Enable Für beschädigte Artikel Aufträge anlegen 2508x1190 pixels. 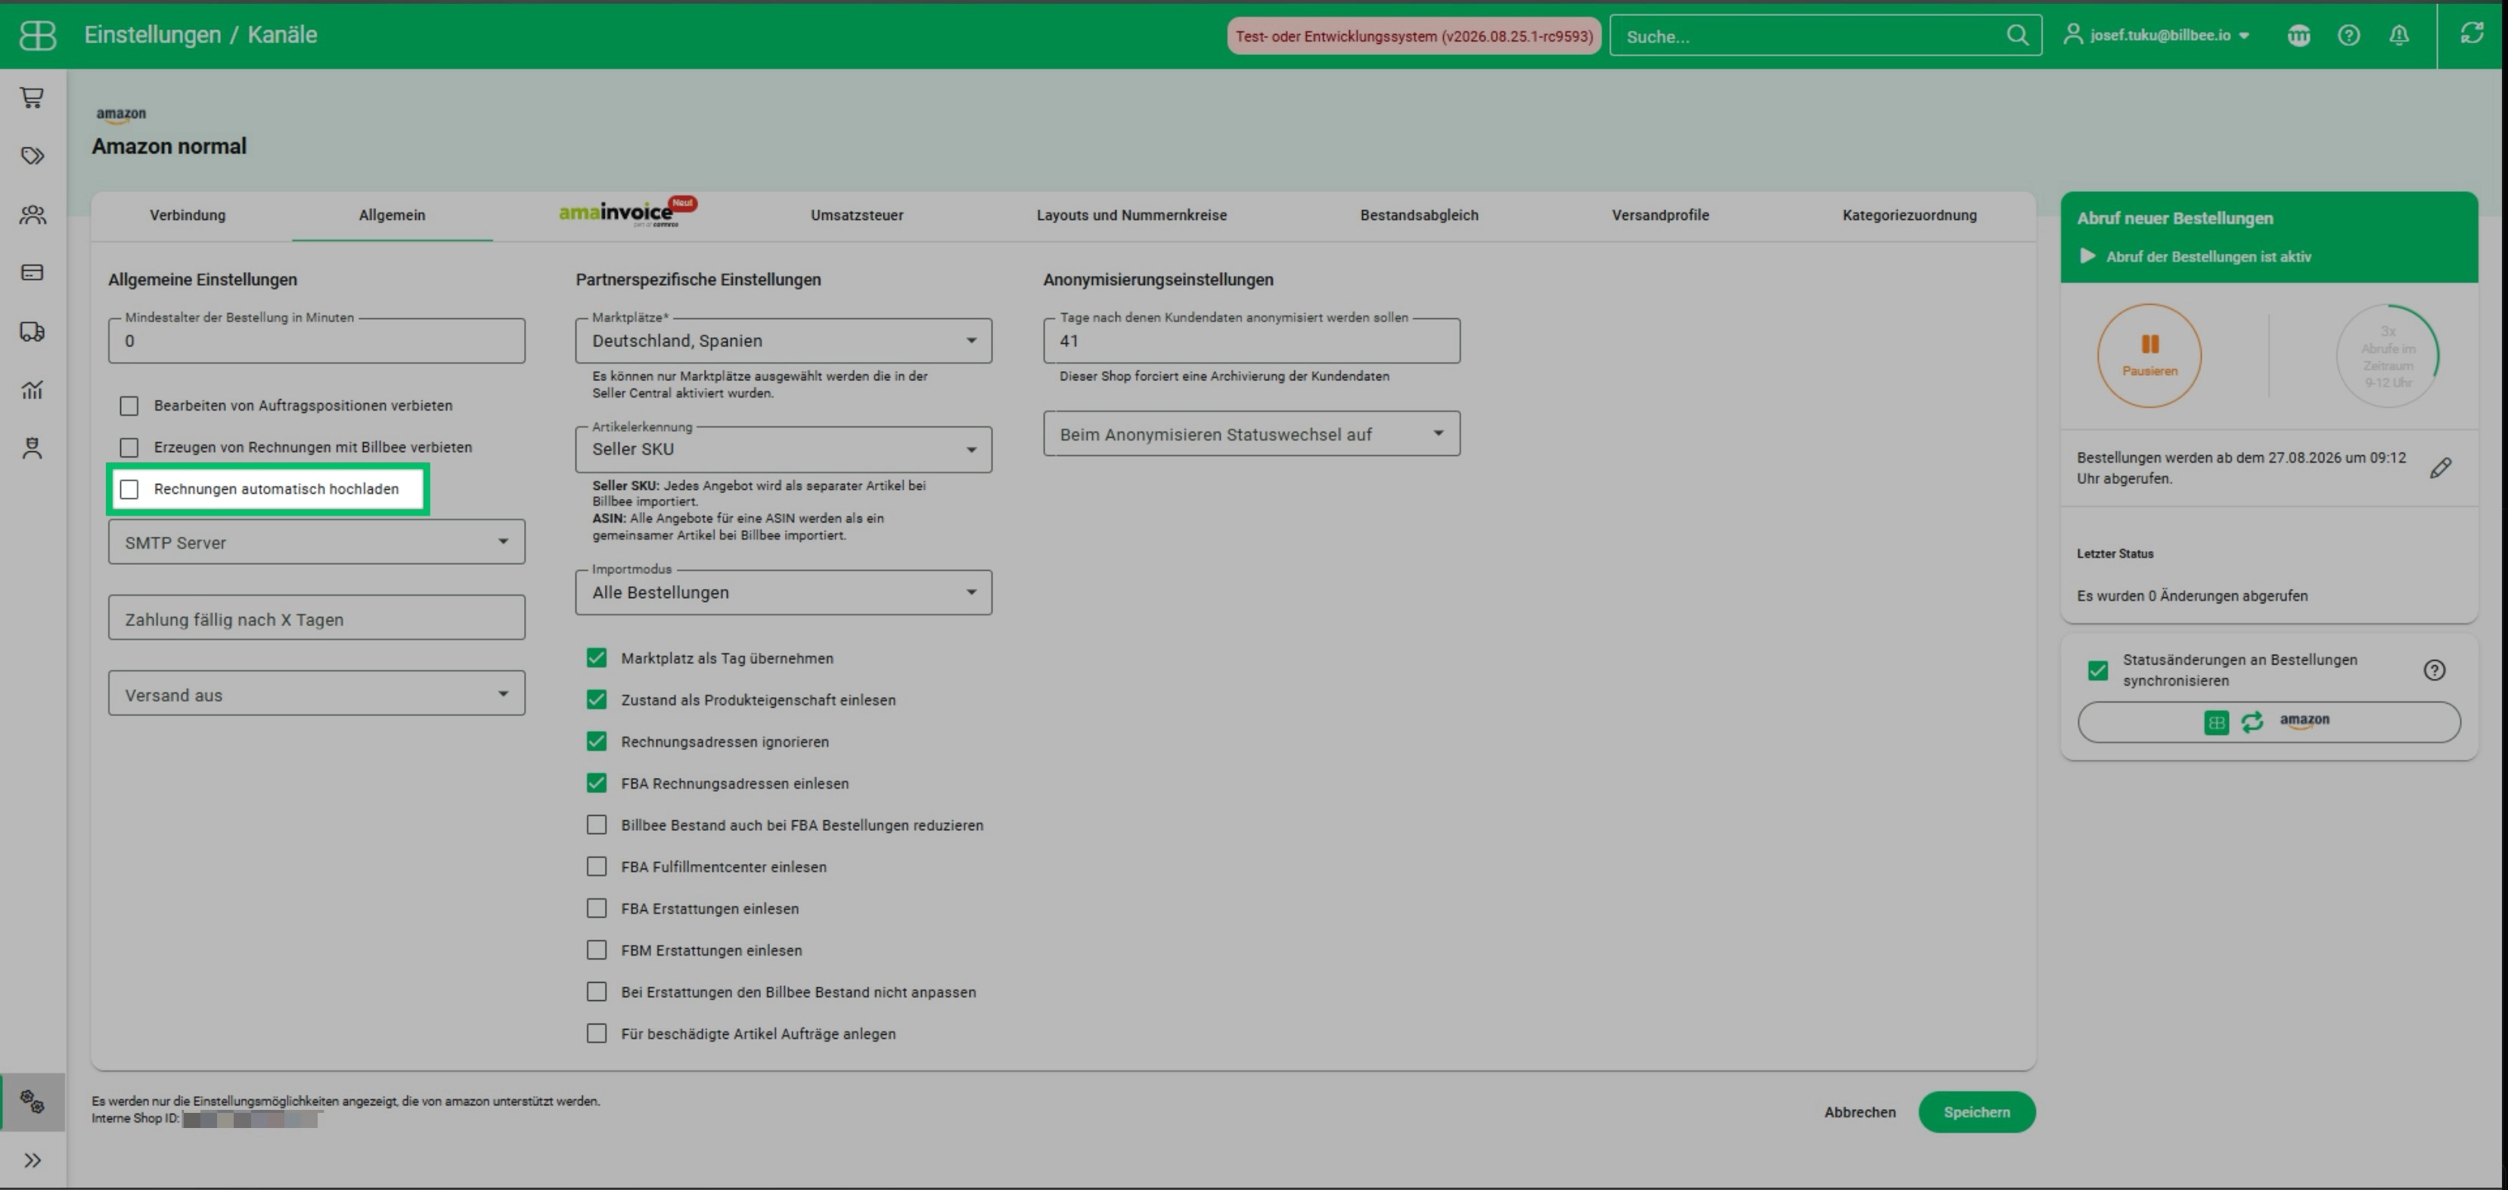coord(597,1034)
